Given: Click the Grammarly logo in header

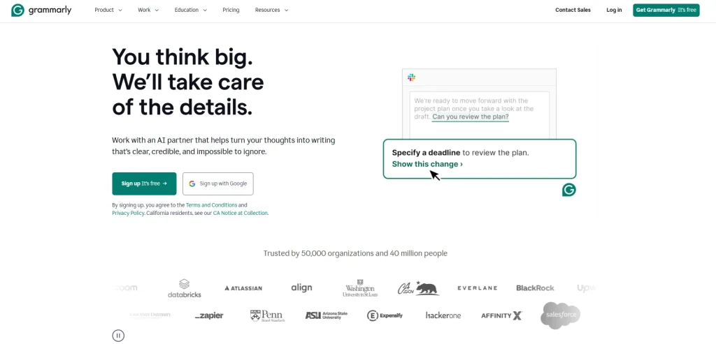Looking at the screenshot, I should [x=41, y=10].
